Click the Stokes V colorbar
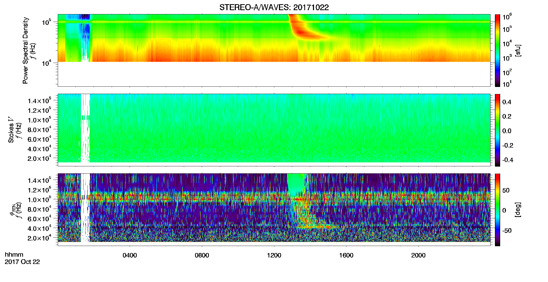Screen dimensions: 548x282 coord(498,130)
